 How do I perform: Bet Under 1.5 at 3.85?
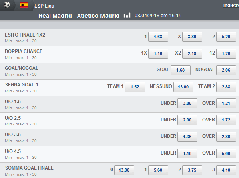(187, 103)
